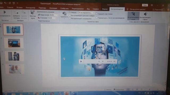
Task: Switch to the Формат tab
Action: [105, 9]
